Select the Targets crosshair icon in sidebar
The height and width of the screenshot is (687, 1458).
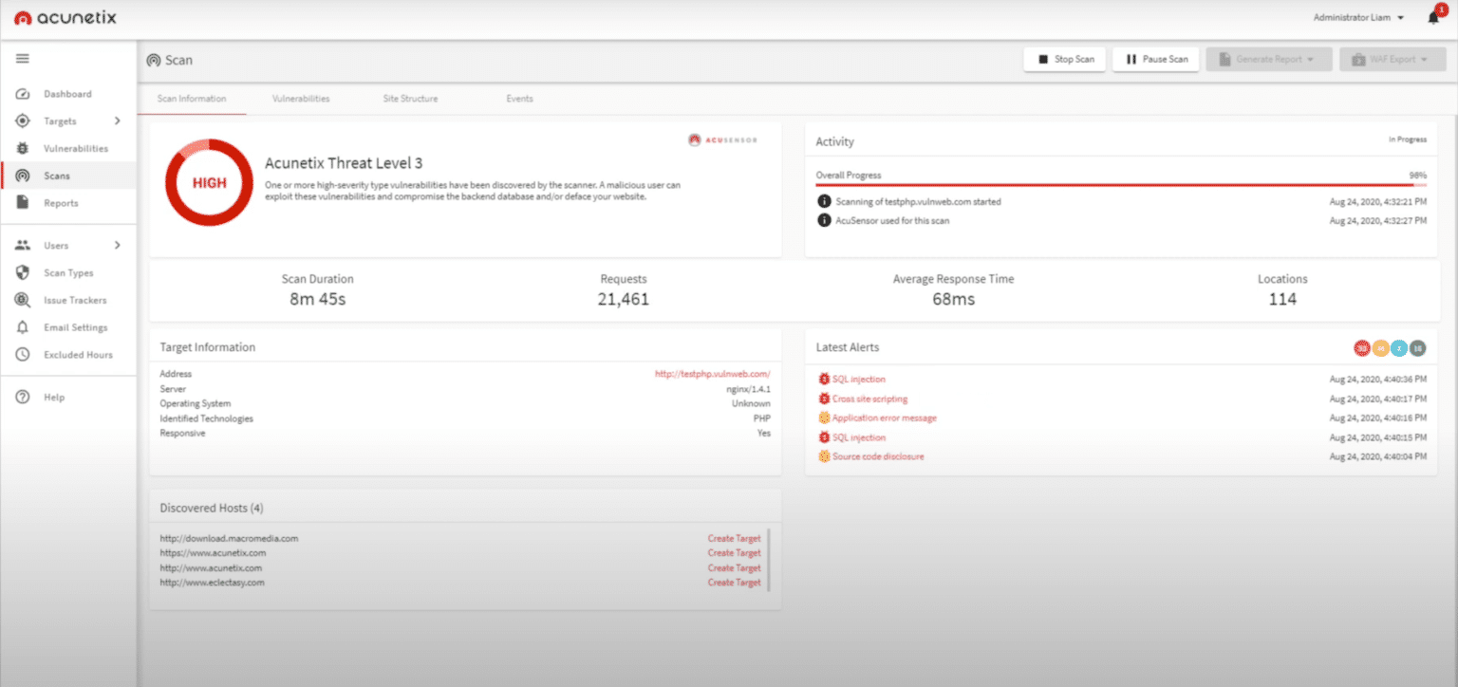click(x=22, y=121)
